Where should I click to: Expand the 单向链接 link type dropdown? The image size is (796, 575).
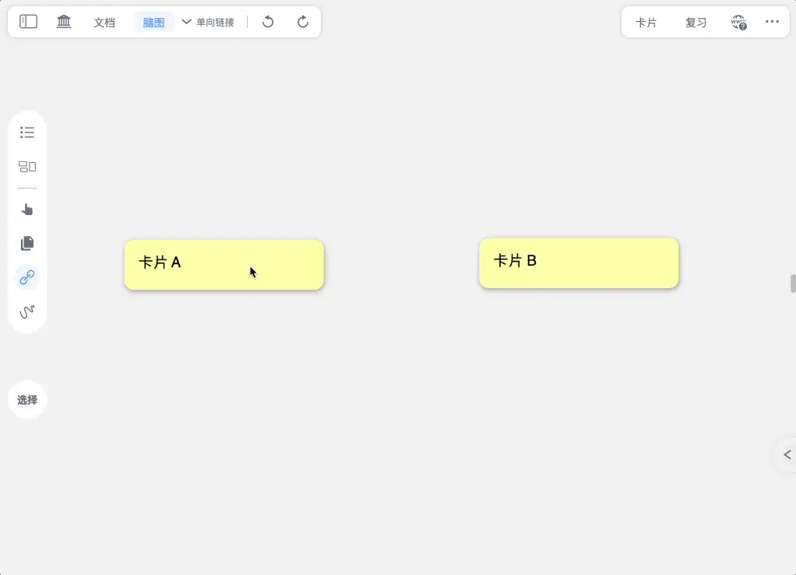pyautogui.click(x=208, y=23)
